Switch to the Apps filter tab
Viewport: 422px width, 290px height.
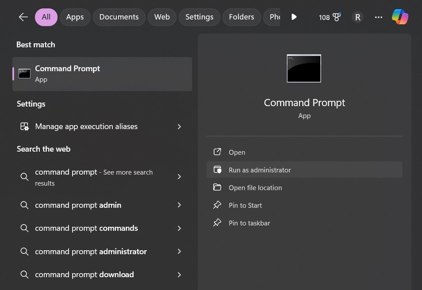click(75, 17)
